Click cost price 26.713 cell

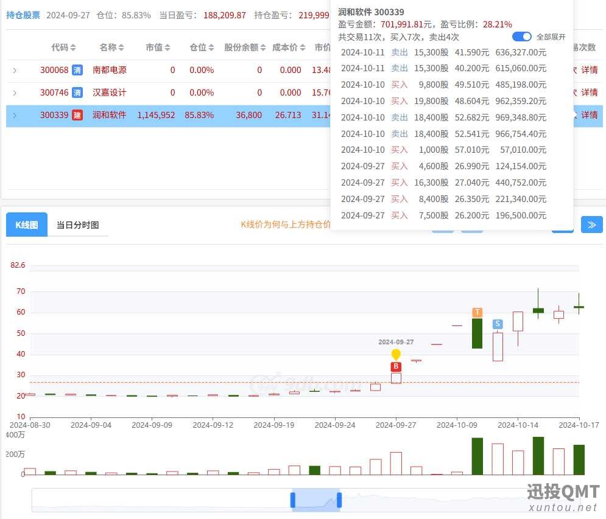pyautogui.click(x=288, y=115)
